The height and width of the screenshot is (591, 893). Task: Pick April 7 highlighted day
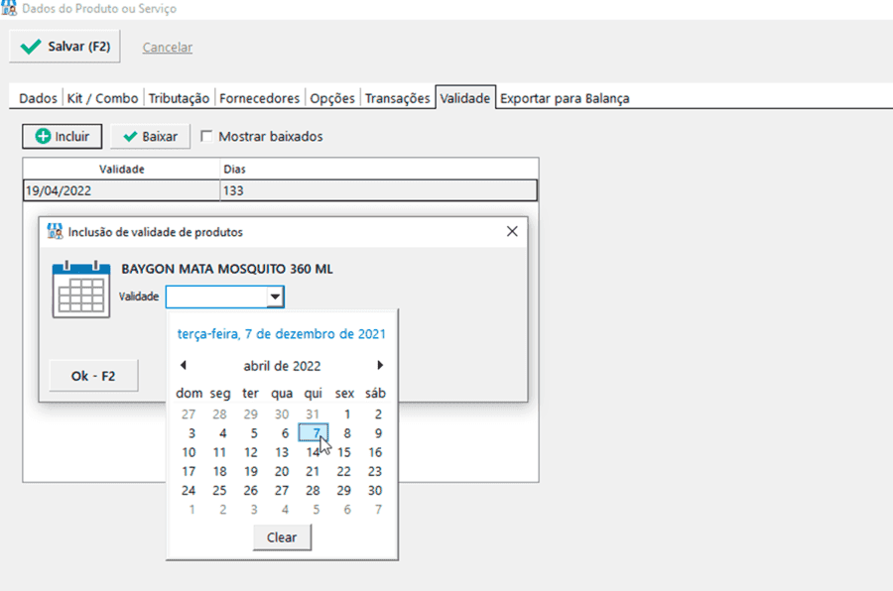[x=314, y=433]
